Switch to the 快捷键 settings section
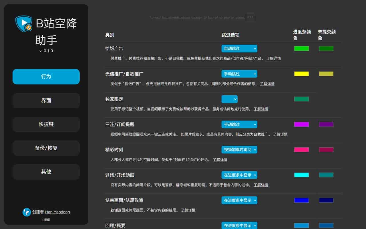366x229 pixels. 46,124
